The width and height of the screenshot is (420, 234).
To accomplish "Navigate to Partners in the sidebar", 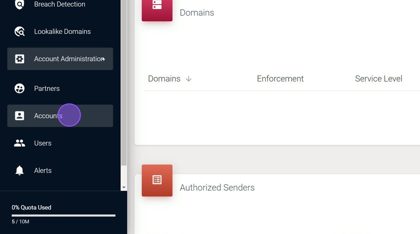I will pos(47,88).
